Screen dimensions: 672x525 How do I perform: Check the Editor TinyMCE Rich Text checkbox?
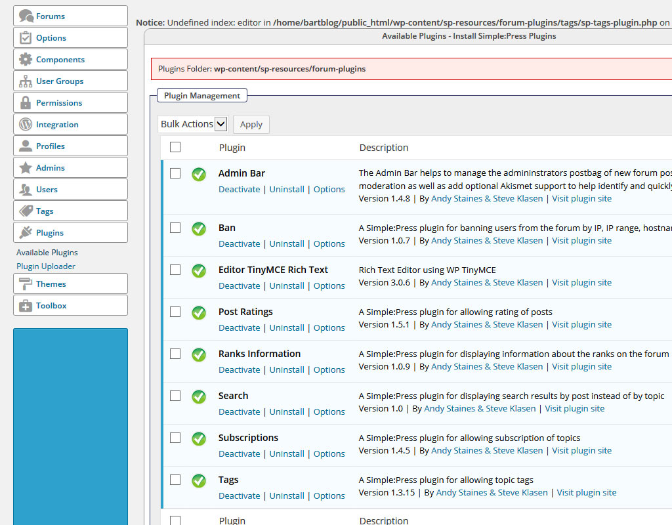[x=175, y=270]
